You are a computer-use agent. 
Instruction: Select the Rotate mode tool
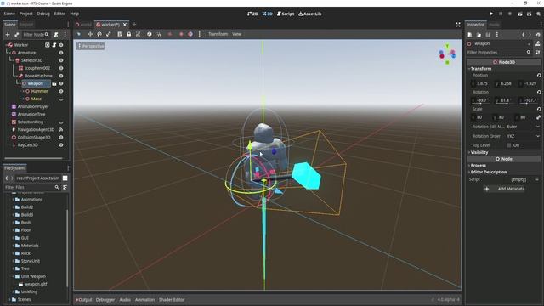(x=99, y=34)
